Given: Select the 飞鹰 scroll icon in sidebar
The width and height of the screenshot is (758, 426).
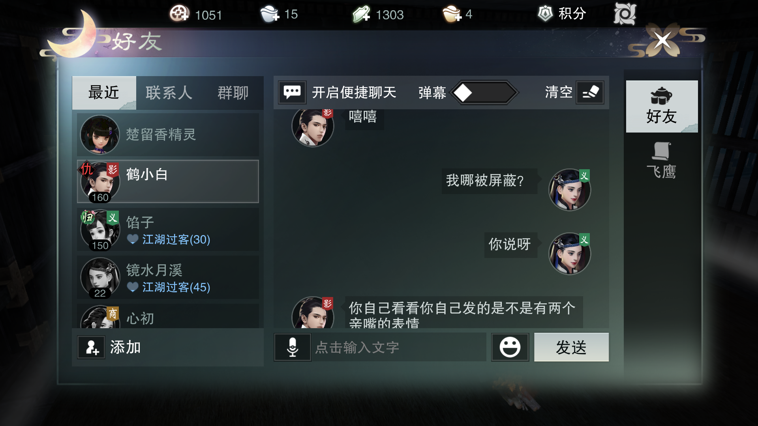Looking at the screenshot, I should tap(661, 151).
